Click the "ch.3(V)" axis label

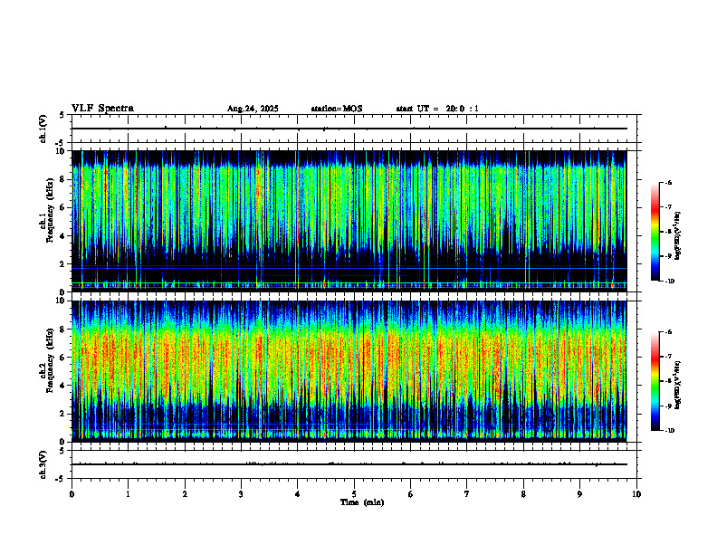click(43, 464)
